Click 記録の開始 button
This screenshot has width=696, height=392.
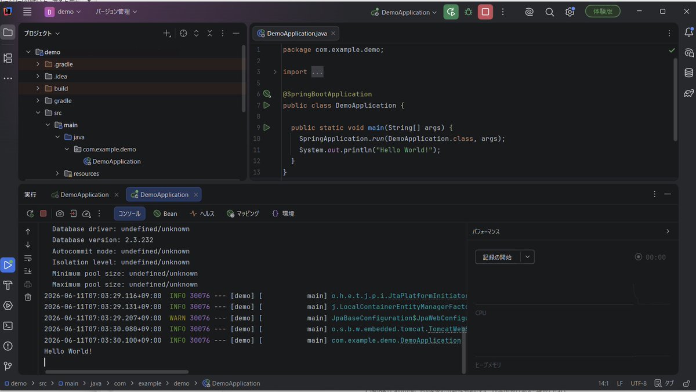pos(498,257)
